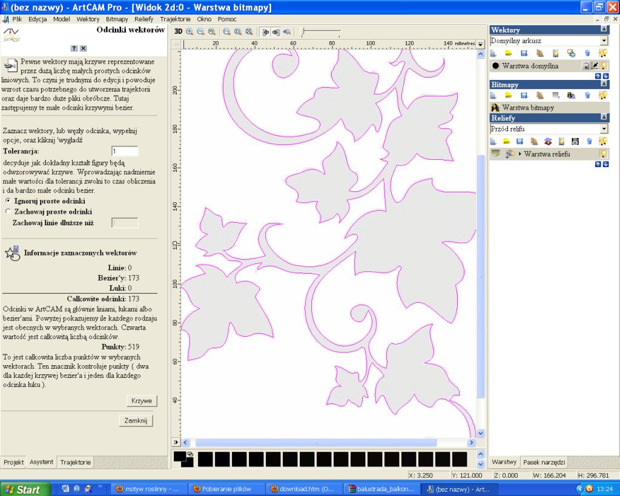Click the zoom window magnifier icon after the first toolbar separator
Image resolution: width=620 pixels, height=496 pixels.
point(226,31)
